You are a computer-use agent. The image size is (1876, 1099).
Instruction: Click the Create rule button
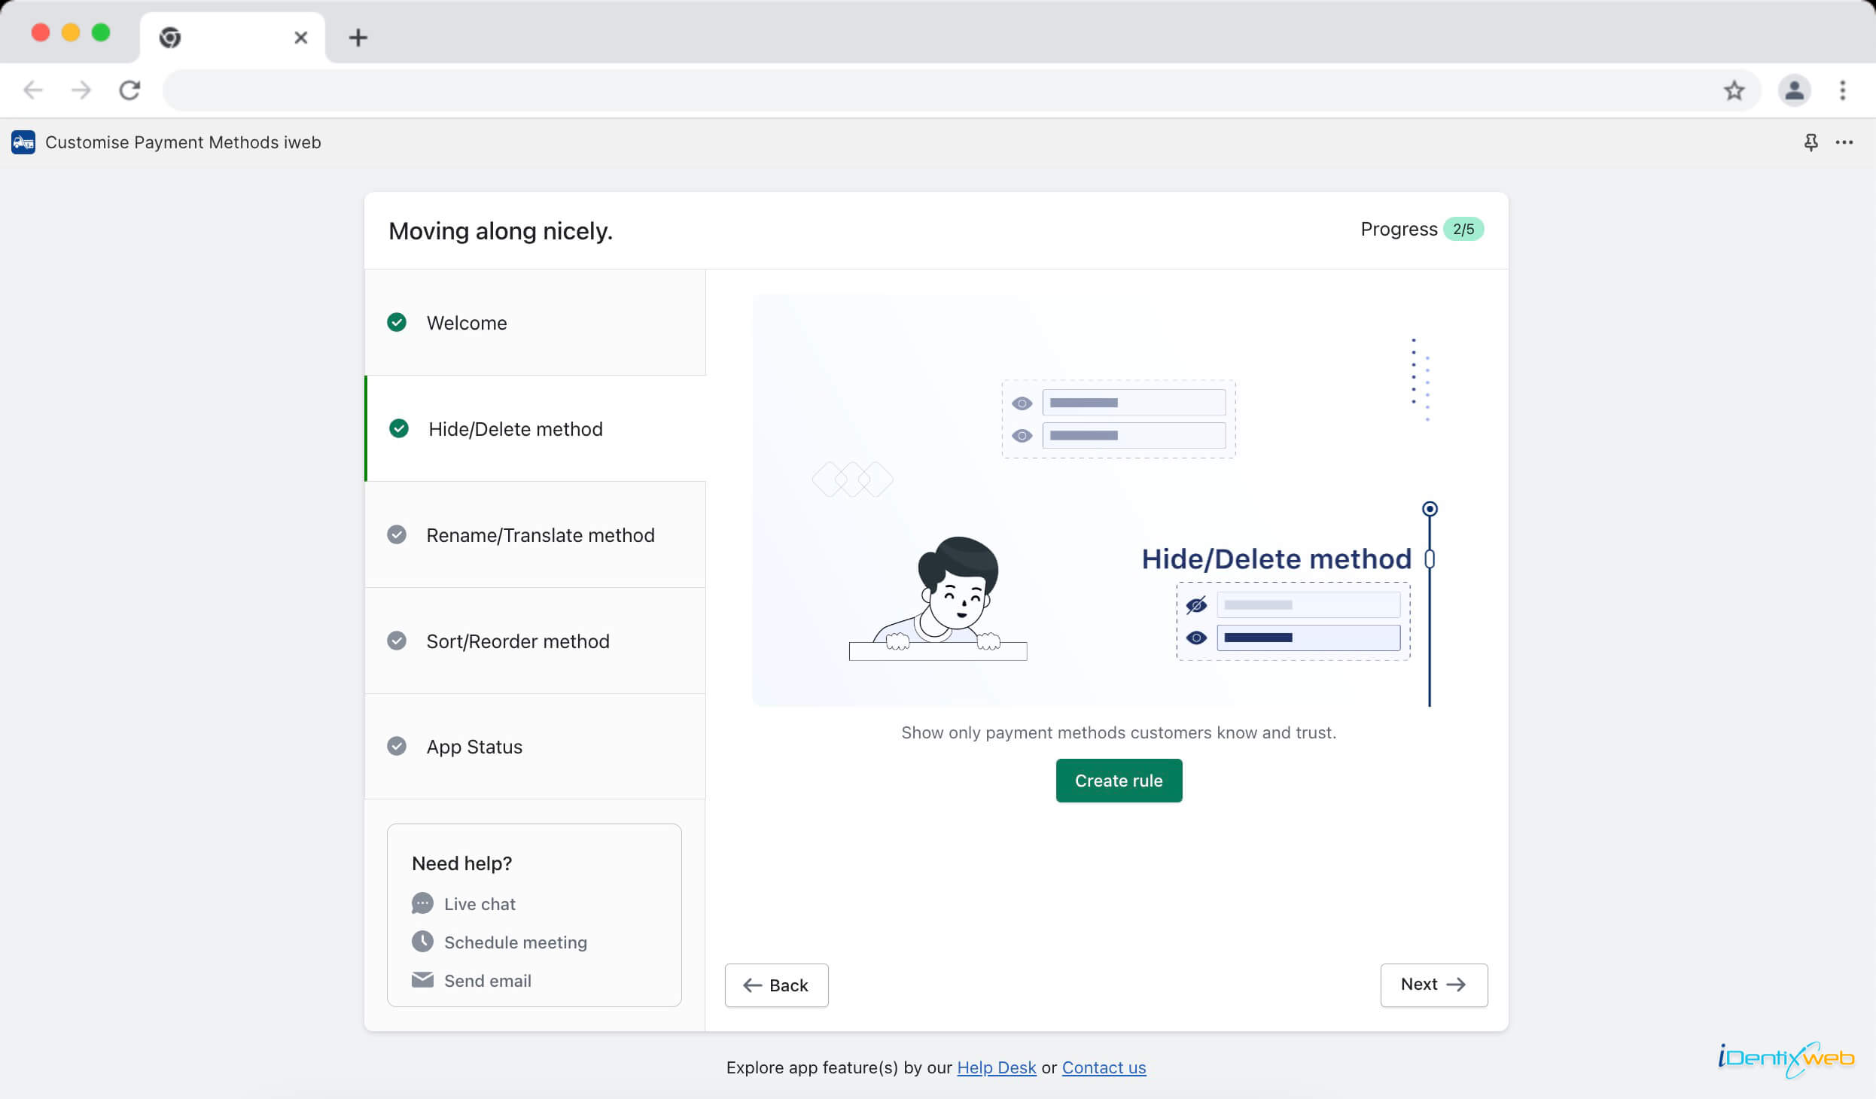coord(1119,781)
